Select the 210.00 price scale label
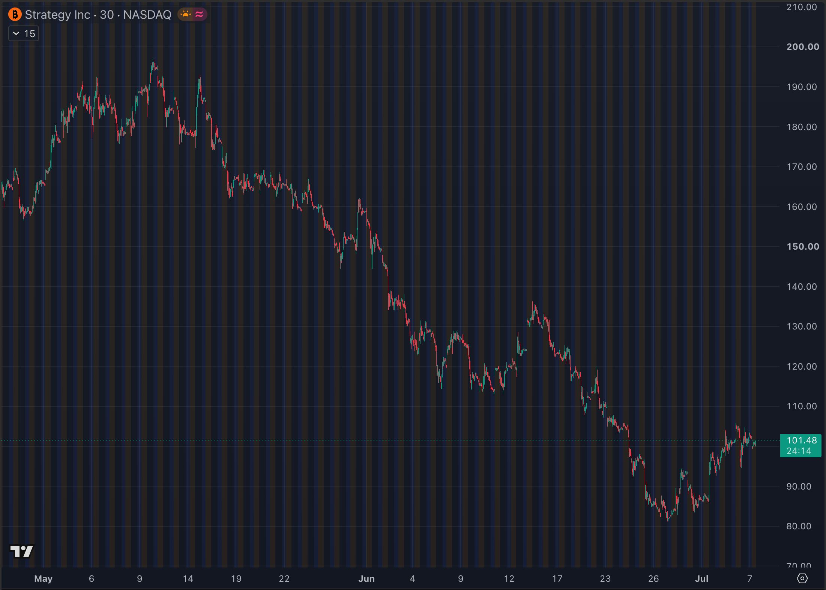The image size is (826, 590). coord(802,7)
